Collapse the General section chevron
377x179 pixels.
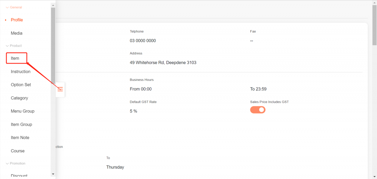pyautogui.click(x=7, y=7)
